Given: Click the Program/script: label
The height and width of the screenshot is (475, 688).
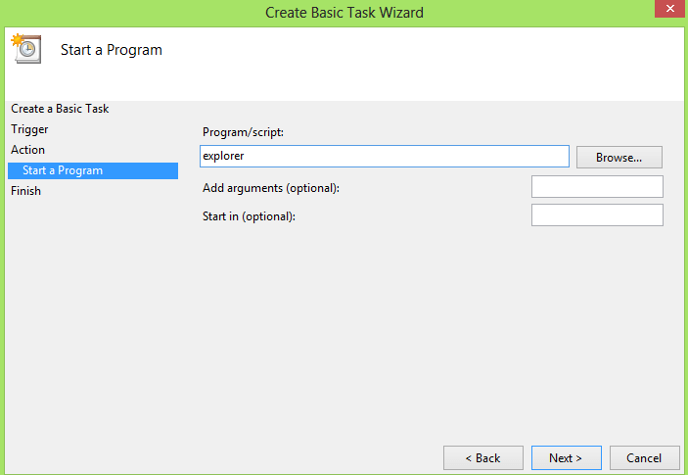Looking at the screenshot, I should point(243,132).
